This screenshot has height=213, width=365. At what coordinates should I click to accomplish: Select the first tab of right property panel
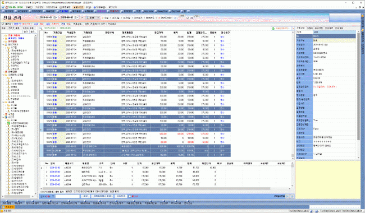pos(300,28)
